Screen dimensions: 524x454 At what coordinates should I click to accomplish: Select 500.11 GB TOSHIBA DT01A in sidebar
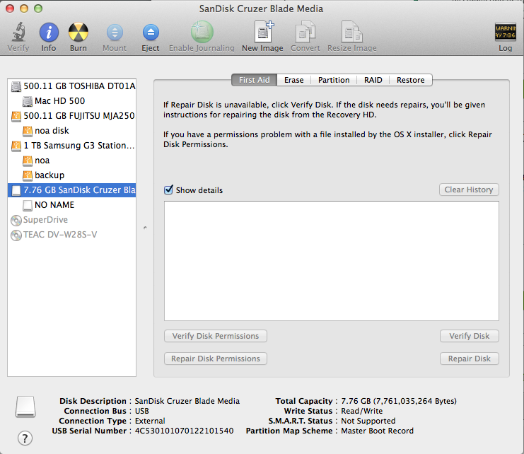click(72, 86)
